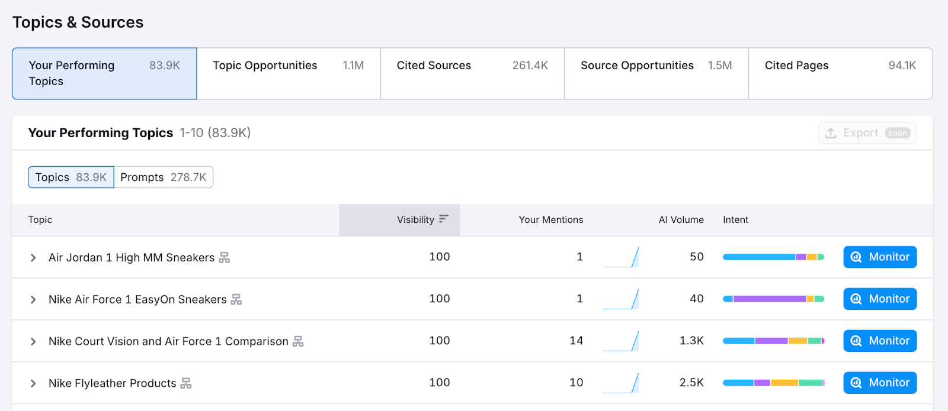This screenshot has height=411, width=948.
Task: Click the AI Volume column header
Action: click(x=681, y=220)
